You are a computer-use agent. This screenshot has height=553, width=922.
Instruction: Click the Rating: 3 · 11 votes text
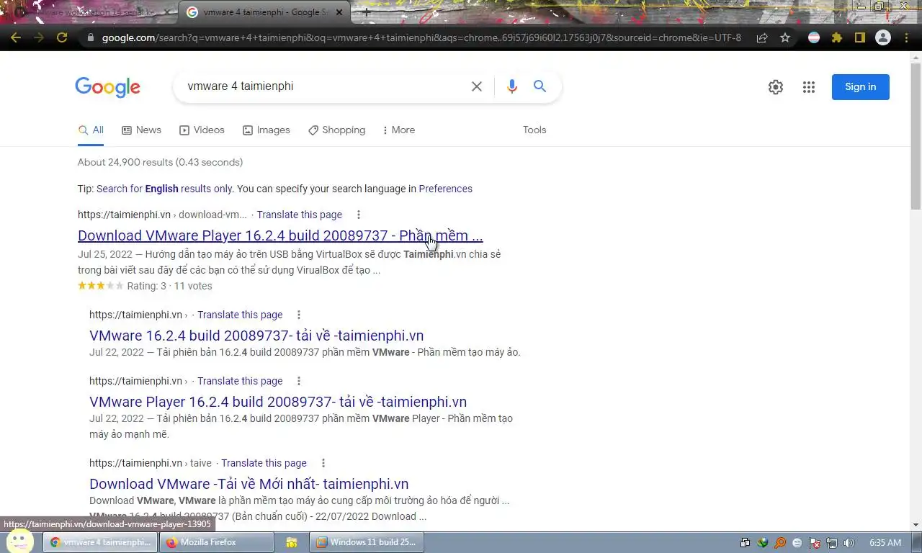(169, 286)
